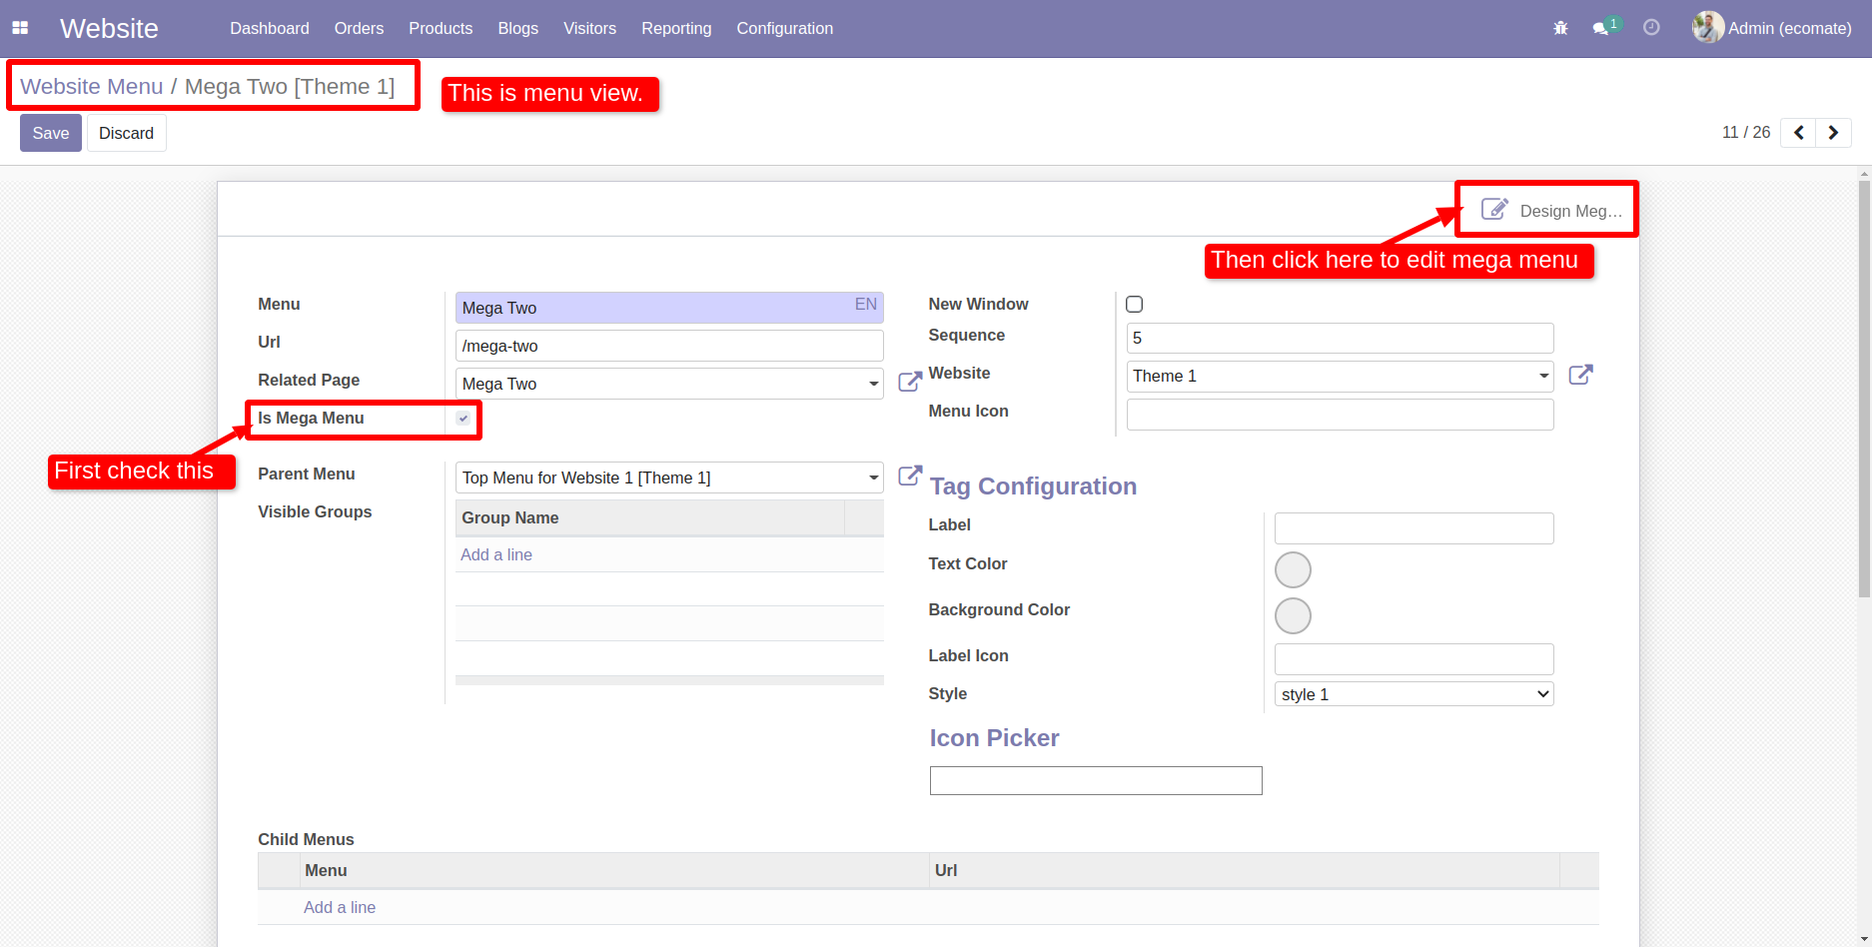Open the Configuration menu

pyautogui.click(x=785, y=28)
